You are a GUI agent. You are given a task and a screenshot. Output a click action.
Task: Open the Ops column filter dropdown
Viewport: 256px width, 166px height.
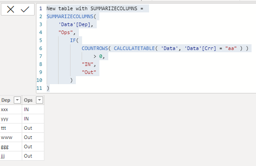click(x=39, y=100)
